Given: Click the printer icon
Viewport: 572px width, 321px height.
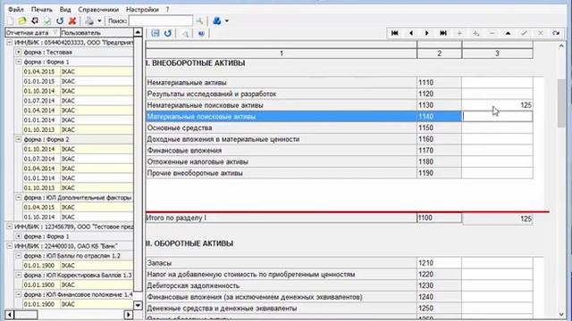Looking at the screenshot, I should [x=89, y=21].
